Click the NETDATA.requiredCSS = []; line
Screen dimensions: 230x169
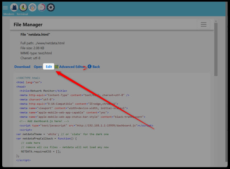tap(41, 151)
